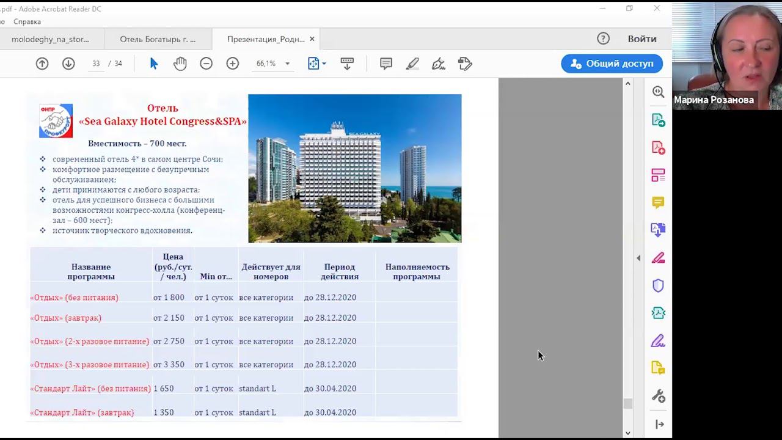Collapse the right-hand panel with the triangle
The image size is (782, 440).
638,258
